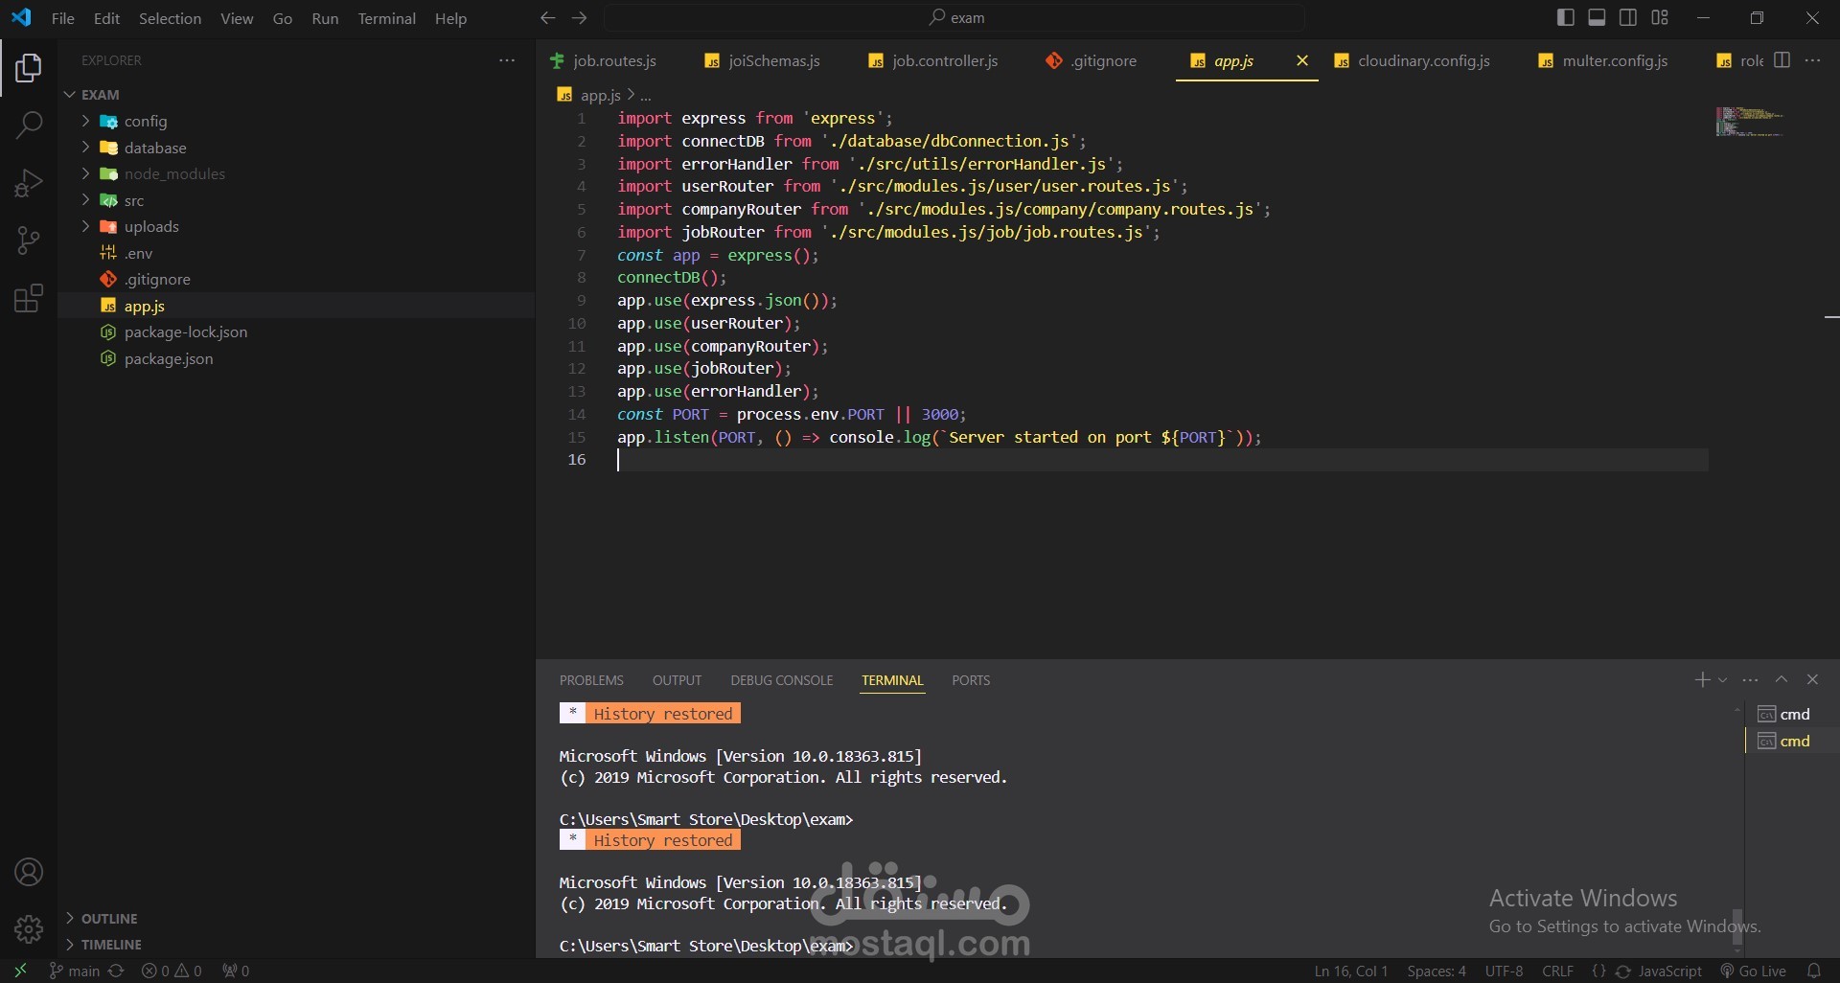Image resolution: width=1840 pixels, height=983 pixels.
Task: Go to line via Ln 16, Col 1
Action: 1350,971
